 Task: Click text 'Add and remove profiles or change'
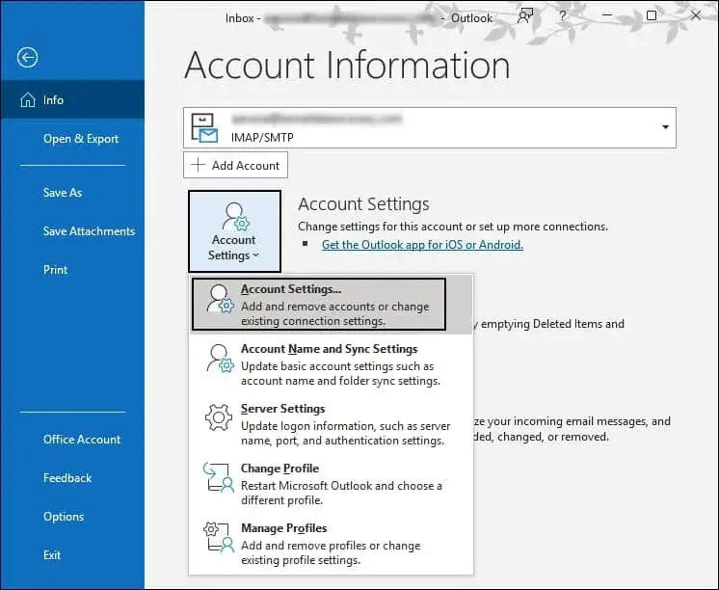(331, 546)
